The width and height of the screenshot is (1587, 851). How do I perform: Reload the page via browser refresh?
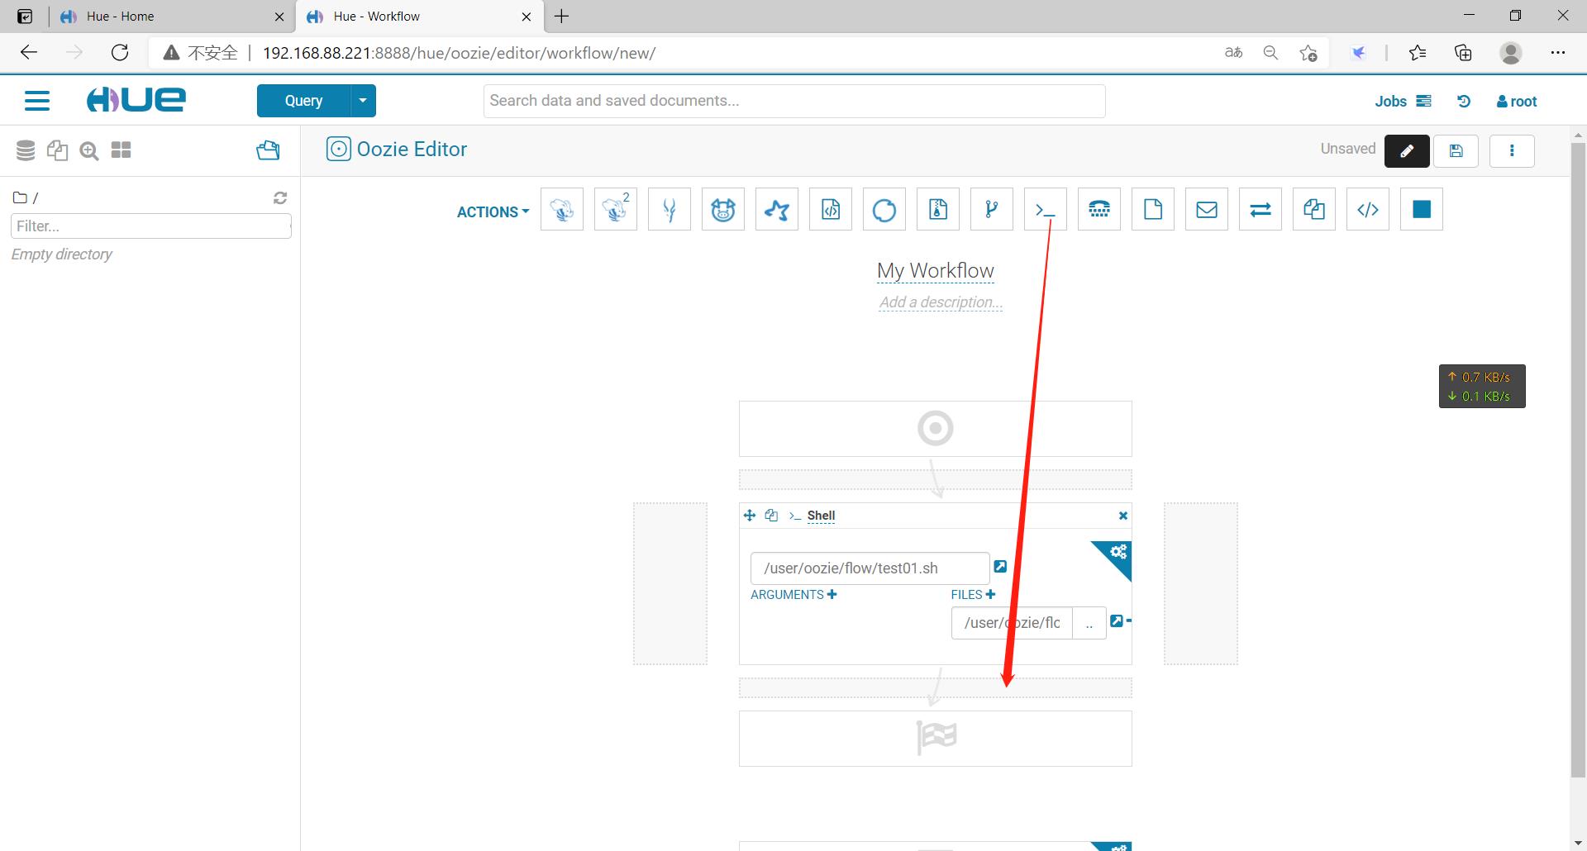coord(120,53)
